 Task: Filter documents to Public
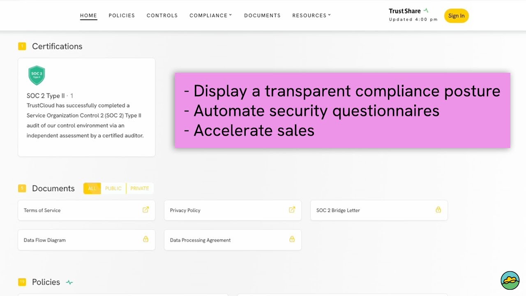pos(113,188)
